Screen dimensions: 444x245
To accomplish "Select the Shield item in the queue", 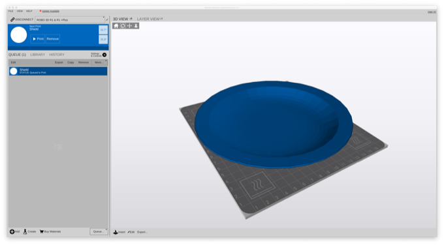I will [x=58, y=71].
